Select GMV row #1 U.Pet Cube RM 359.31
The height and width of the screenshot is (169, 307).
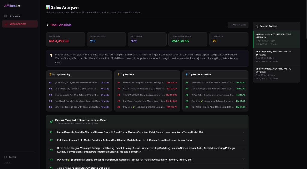(x=147, y=83)
